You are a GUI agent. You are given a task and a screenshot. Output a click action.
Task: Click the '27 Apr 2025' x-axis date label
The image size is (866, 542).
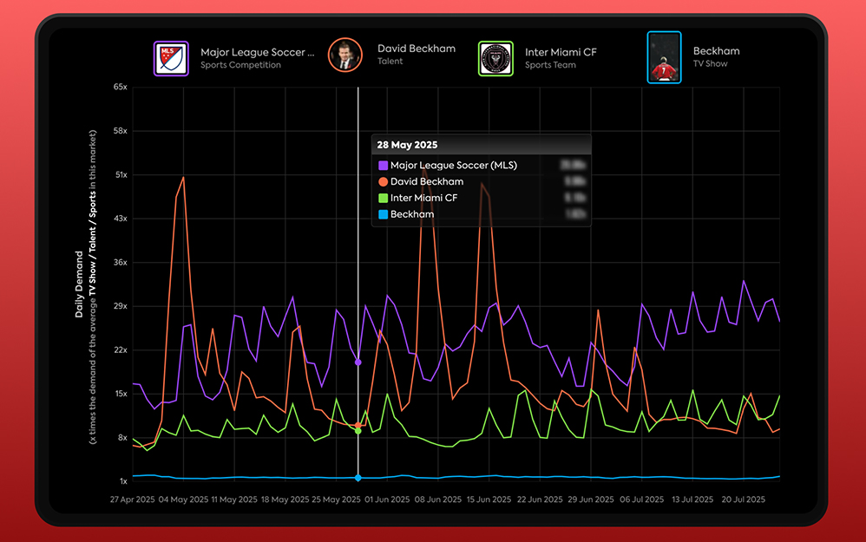[x=134, y=500]
